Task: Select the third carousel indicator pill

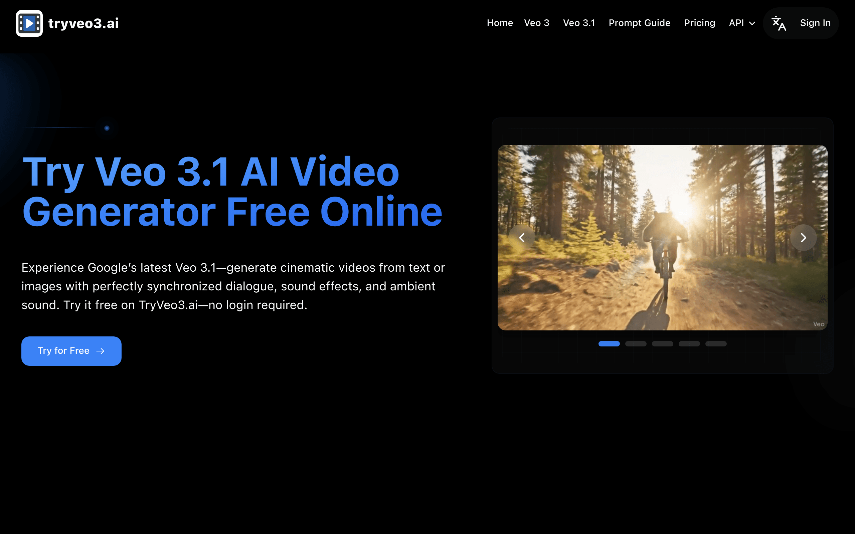Action: coord(662,344)
